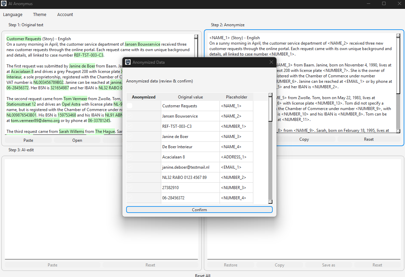This screenshot has width=405, height=277.
Task: Select the Jansen Bouwservice cell
Action: coord(190,116)
